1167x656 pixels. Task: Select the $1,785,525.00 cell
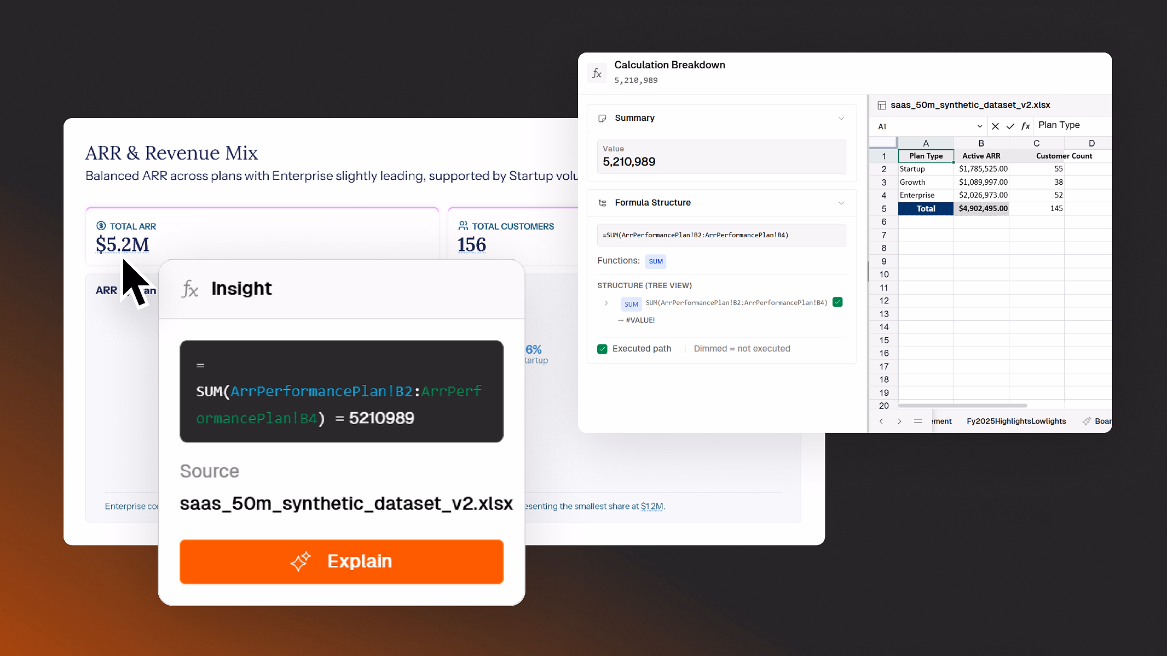(x=981, y=169)
